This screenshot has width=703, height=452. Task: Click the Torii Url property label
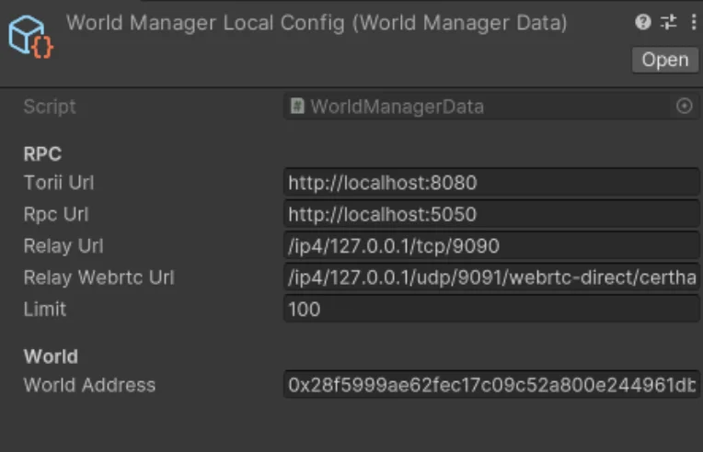tap(59, 183)
